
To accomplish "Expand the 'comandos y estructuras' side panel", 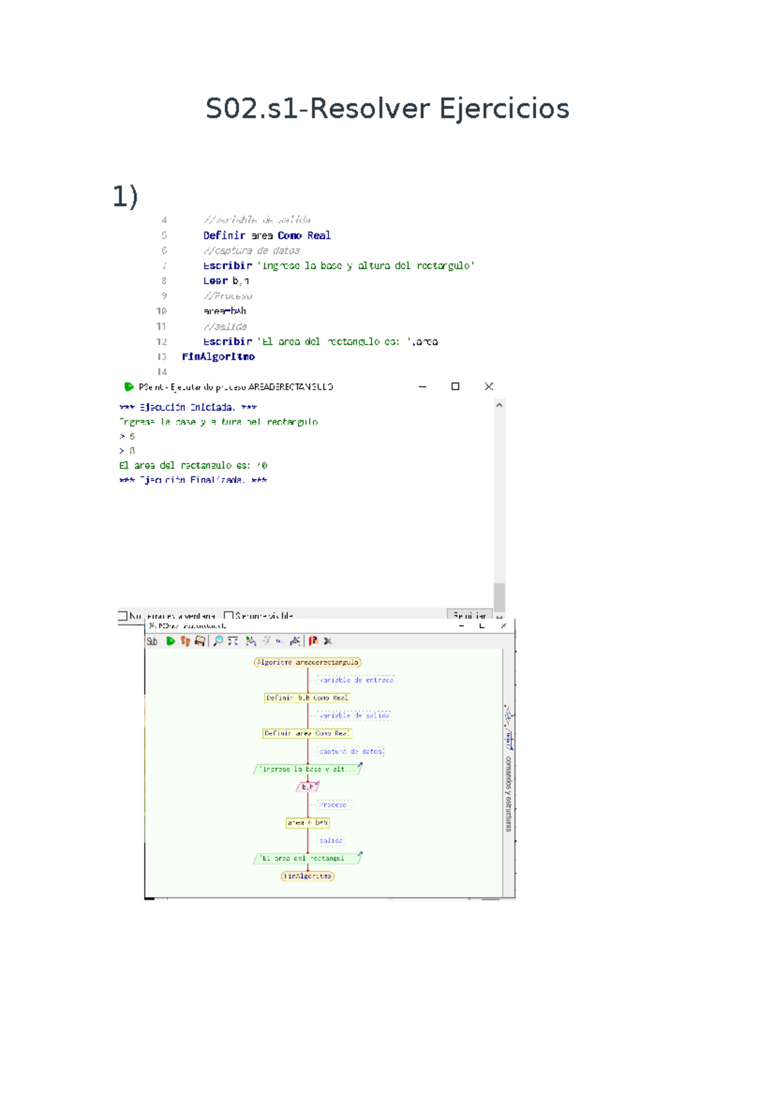I will click(x=508, y=793).
